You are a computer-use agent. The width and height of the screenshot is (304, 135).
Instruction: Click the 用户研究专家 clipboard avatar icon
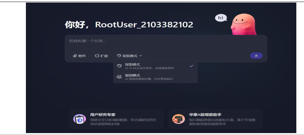[x=79, y=119]
